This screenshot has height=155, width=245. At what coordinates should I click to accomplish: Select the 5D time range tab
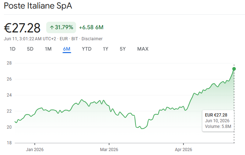coord(30,49)
